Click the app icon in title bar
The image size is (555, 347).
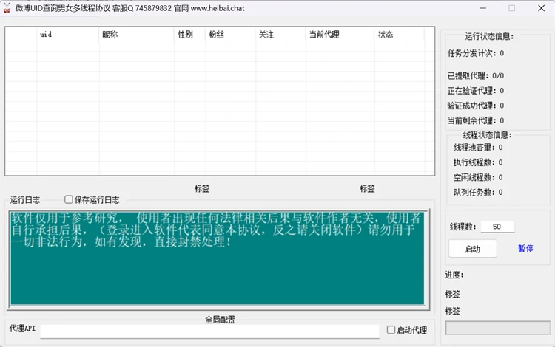[x=7, y=8]
